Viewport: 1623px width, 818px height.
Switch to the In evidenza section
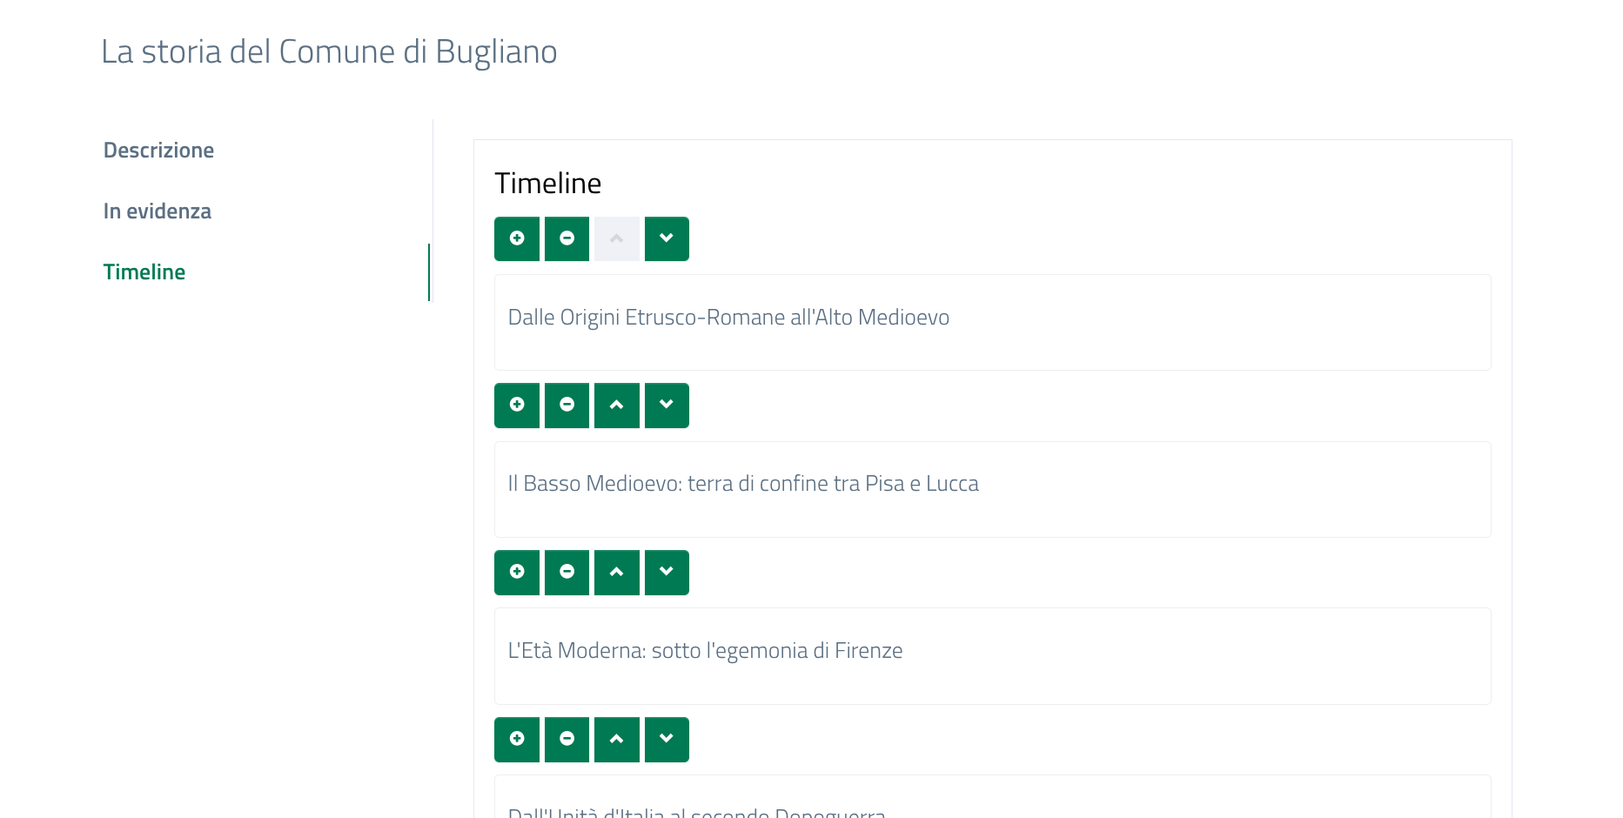tap(158, 211)
